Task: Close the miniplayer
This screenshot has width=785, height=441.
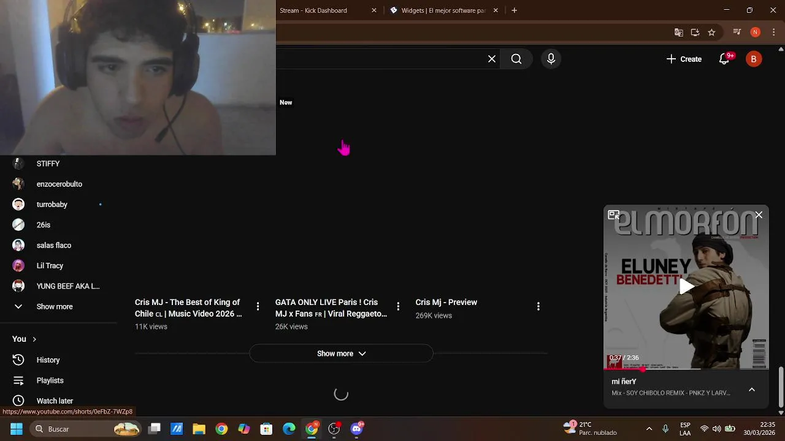Action: [x=759, y=215]
